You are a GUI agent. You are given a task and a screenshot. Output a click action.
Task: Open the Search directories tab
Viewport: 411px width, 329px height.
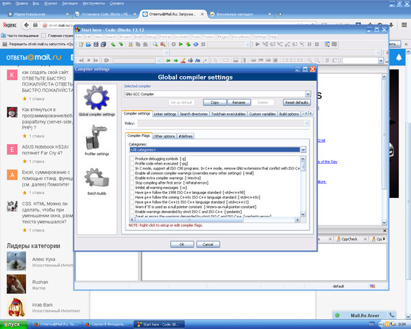point(194,114)
